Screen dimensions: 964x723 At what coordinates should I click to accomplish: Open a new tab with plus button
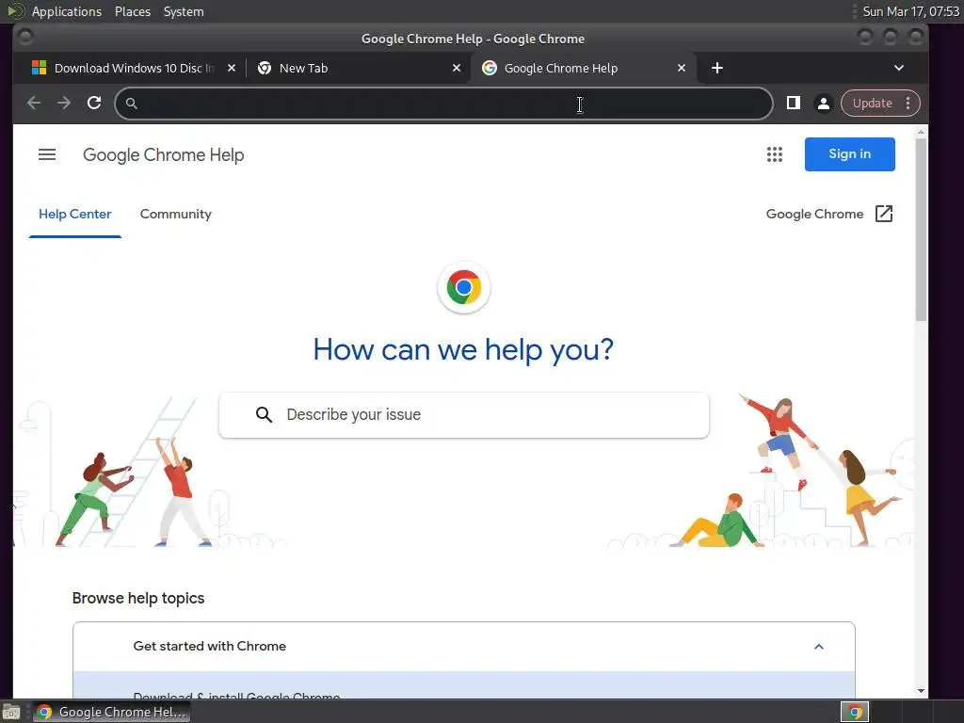coord(716,68)
